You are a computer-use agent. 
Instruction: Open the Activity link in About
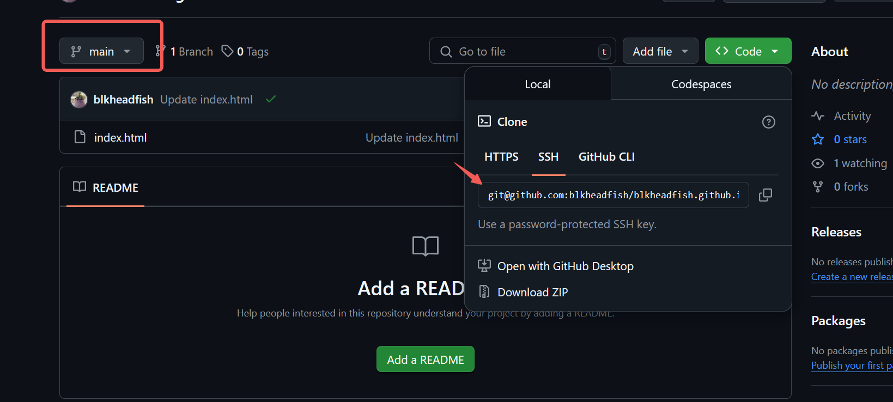(853, 116)
